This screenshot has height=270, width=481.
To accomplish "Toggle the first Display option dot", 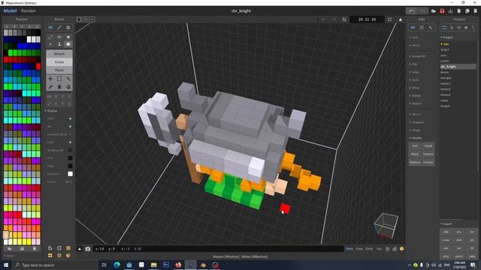I will pyautogui.click(x=70, y=118).
